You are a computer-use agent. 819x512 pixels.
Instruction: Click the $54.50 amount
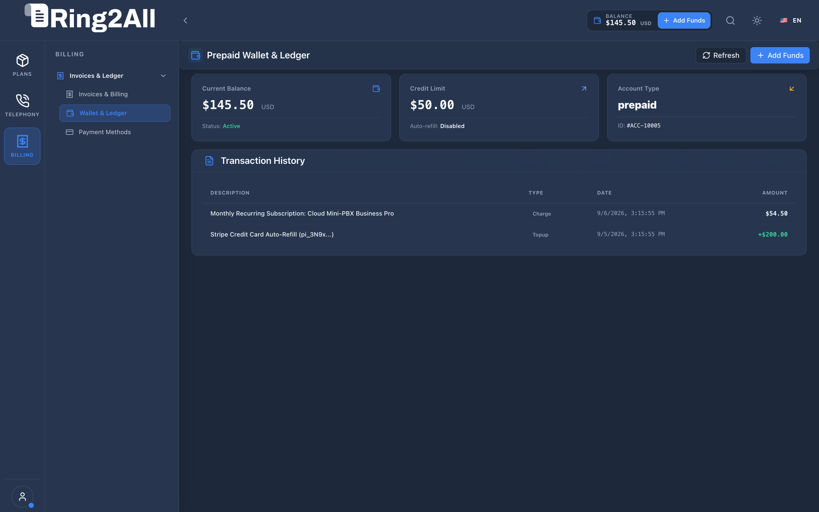(x=776, y=214)
